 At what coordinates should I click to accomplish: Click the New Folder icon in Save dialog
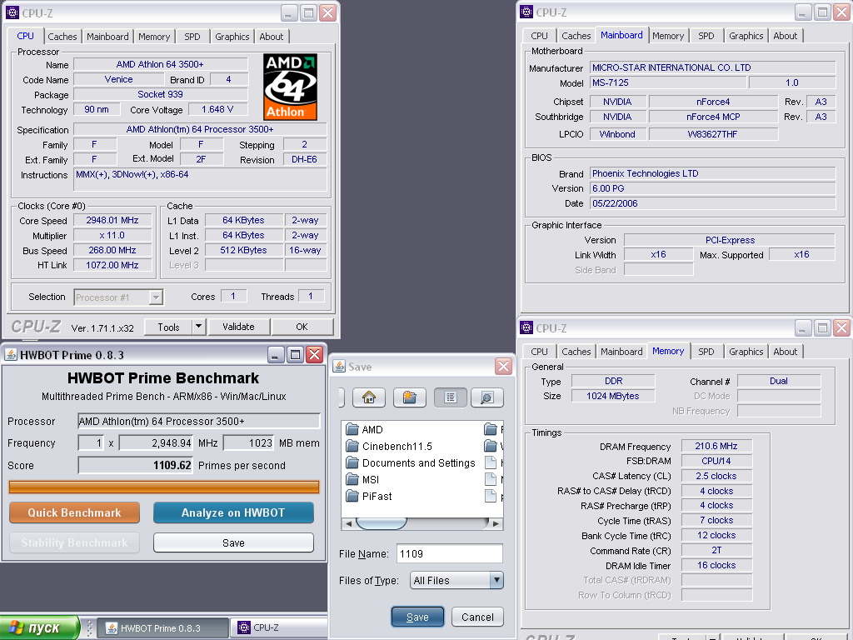409,397
